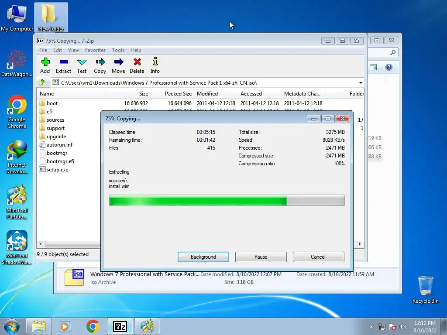Switch to 7-Zip taskbar button
This screenshot has height=335, width=447.
click(x=120, y=326)
